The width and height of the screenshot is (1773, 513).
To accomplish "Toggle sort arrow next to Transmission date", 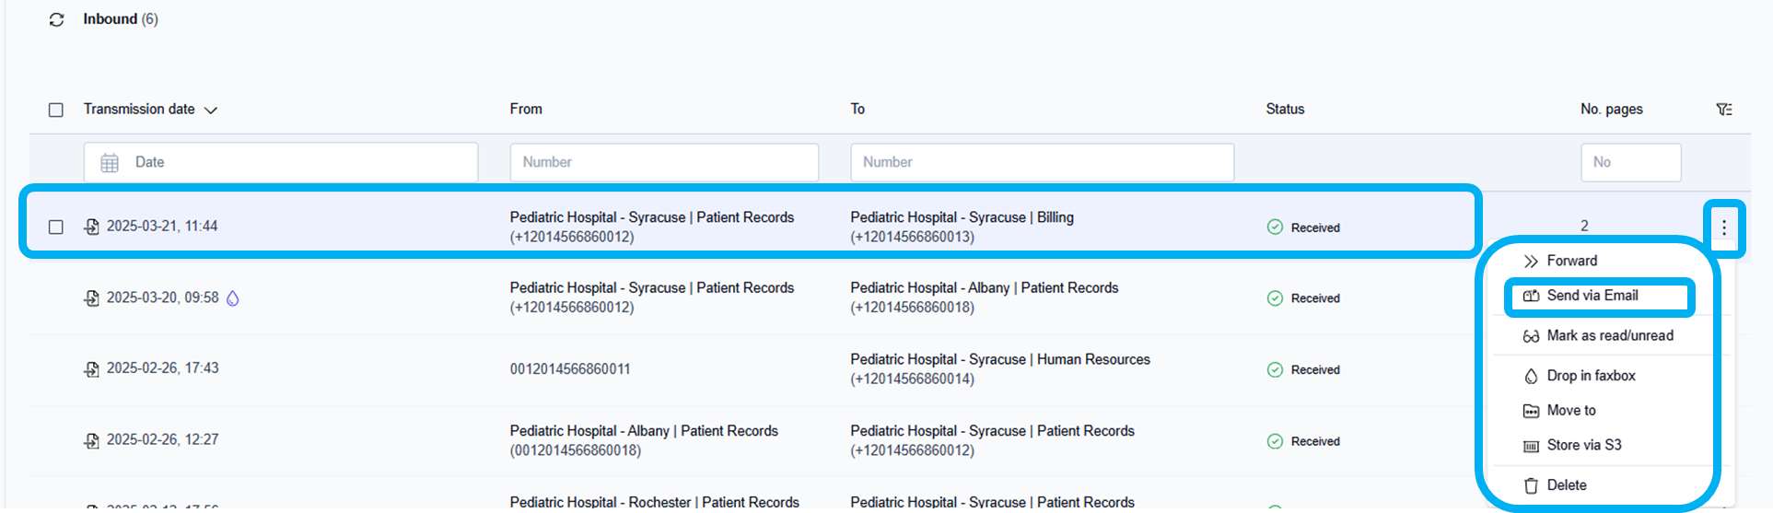I will [211, 111].
